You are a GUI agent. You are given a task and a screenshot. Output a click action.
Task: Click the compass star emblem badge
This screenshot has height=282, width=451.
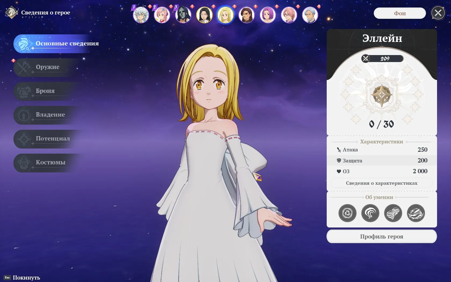pyautogui.click(x=381, y=95)
